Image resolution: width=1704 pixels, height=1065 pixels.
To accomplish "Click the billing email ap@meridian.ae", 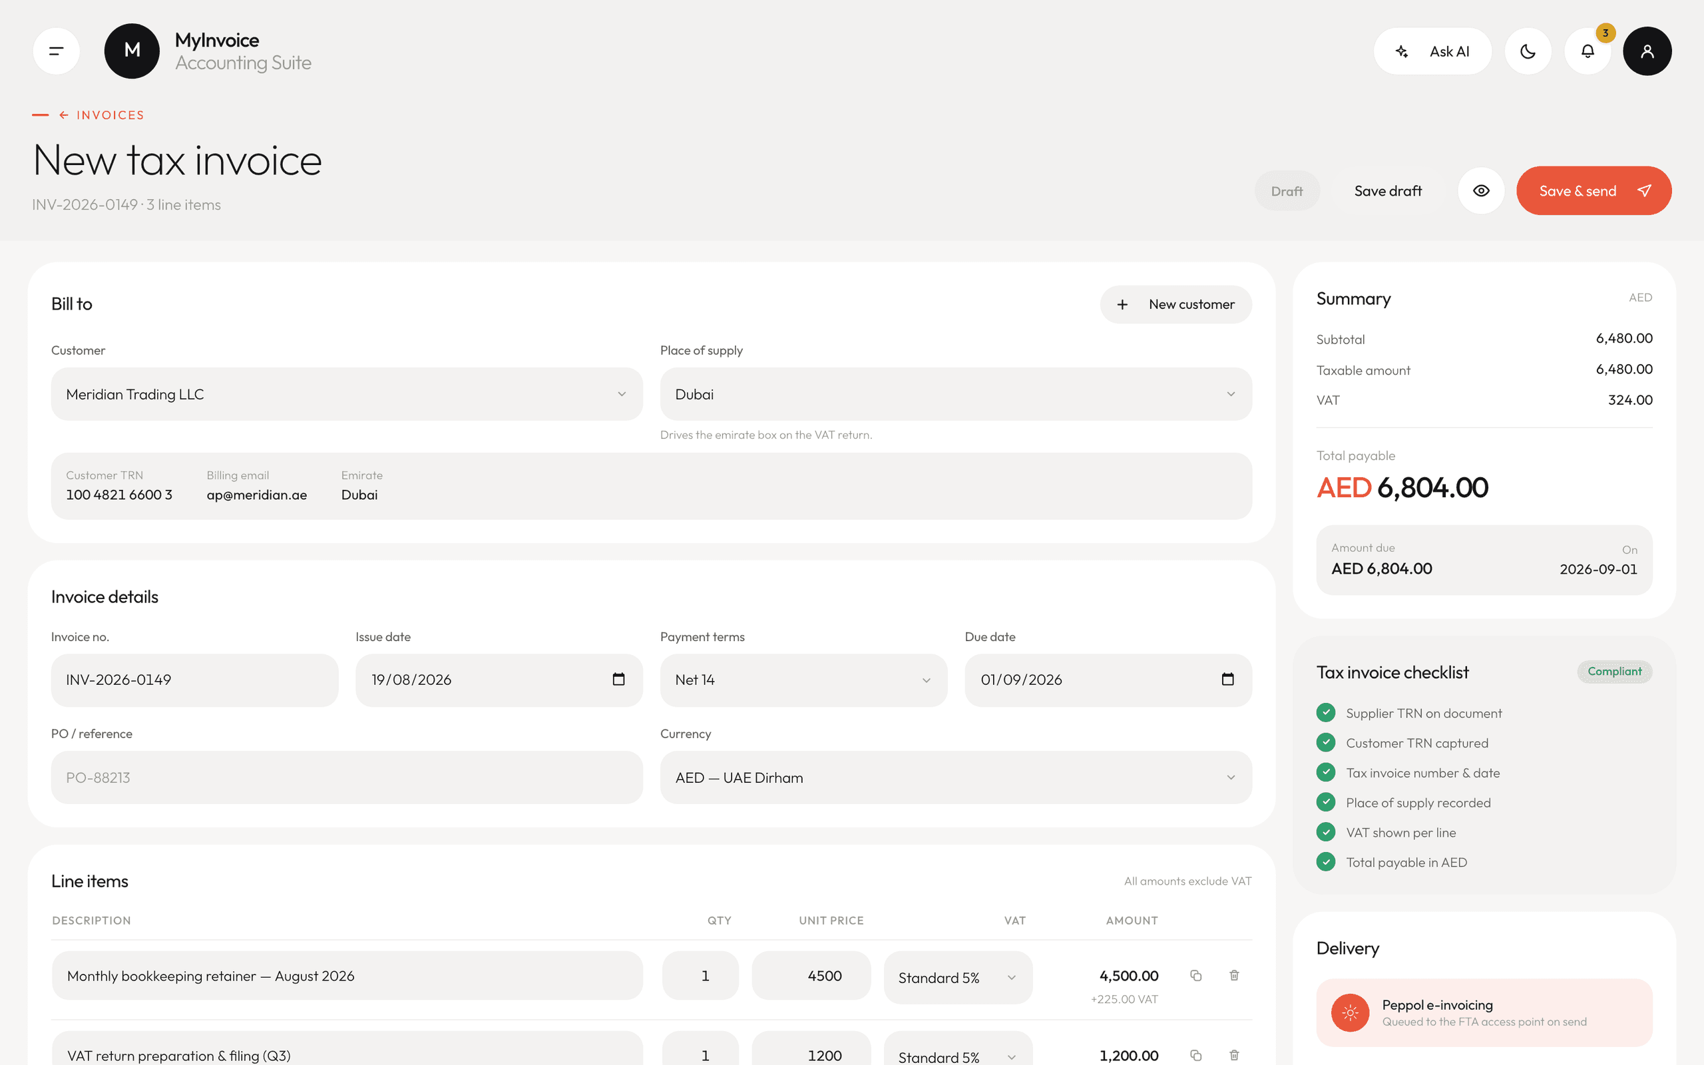I will tap(257, 495).
